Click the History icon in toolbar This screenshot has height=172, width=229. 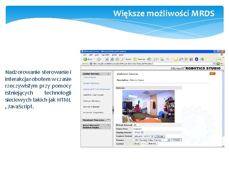(x=149, y=59)
